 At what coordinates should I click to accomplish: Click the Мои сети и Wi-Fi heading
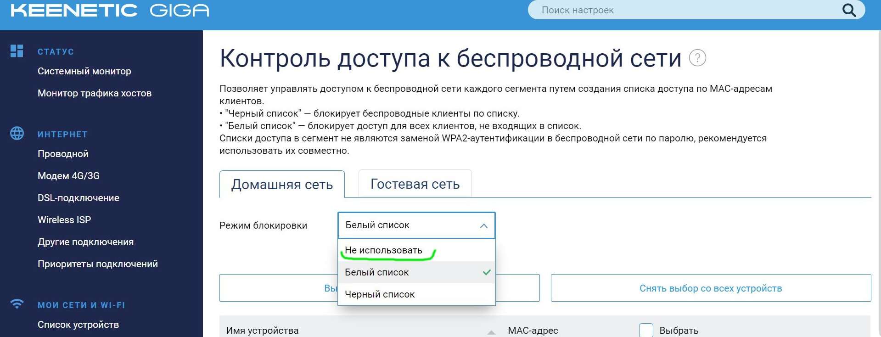pyautogui.click(x=81, y=305)
